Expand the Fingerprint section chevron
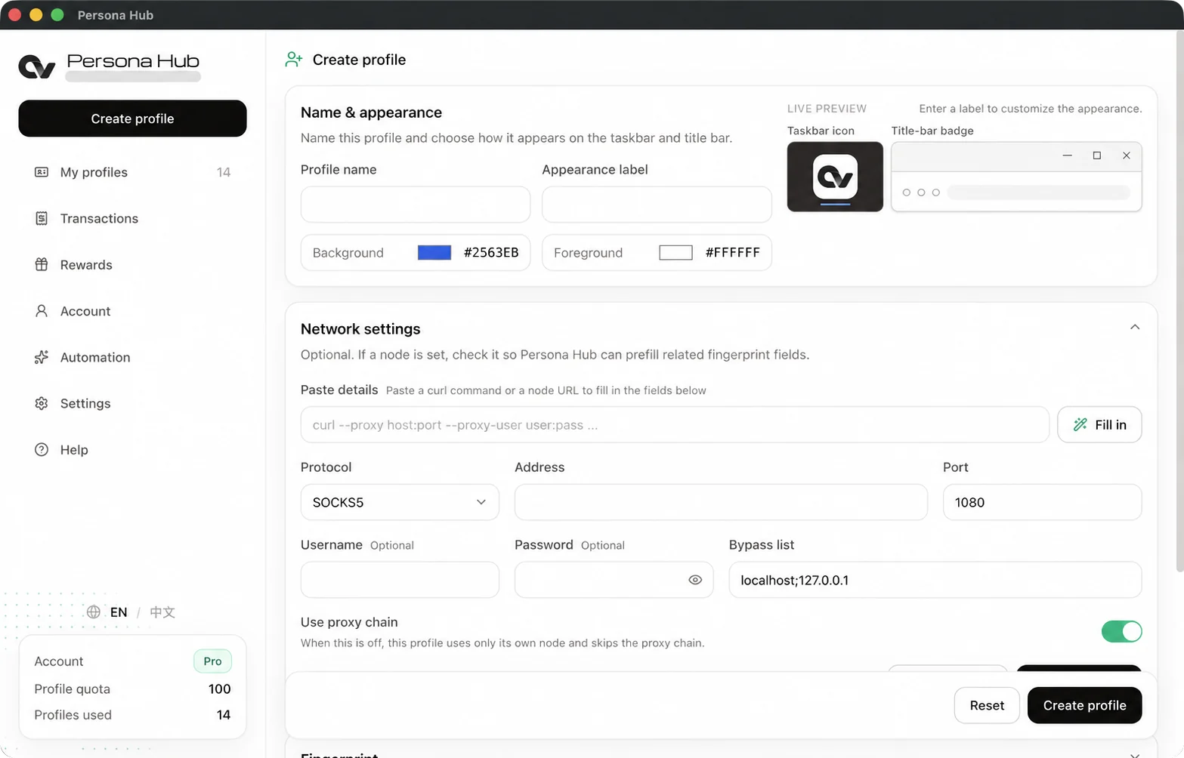 click(1135, 754)
